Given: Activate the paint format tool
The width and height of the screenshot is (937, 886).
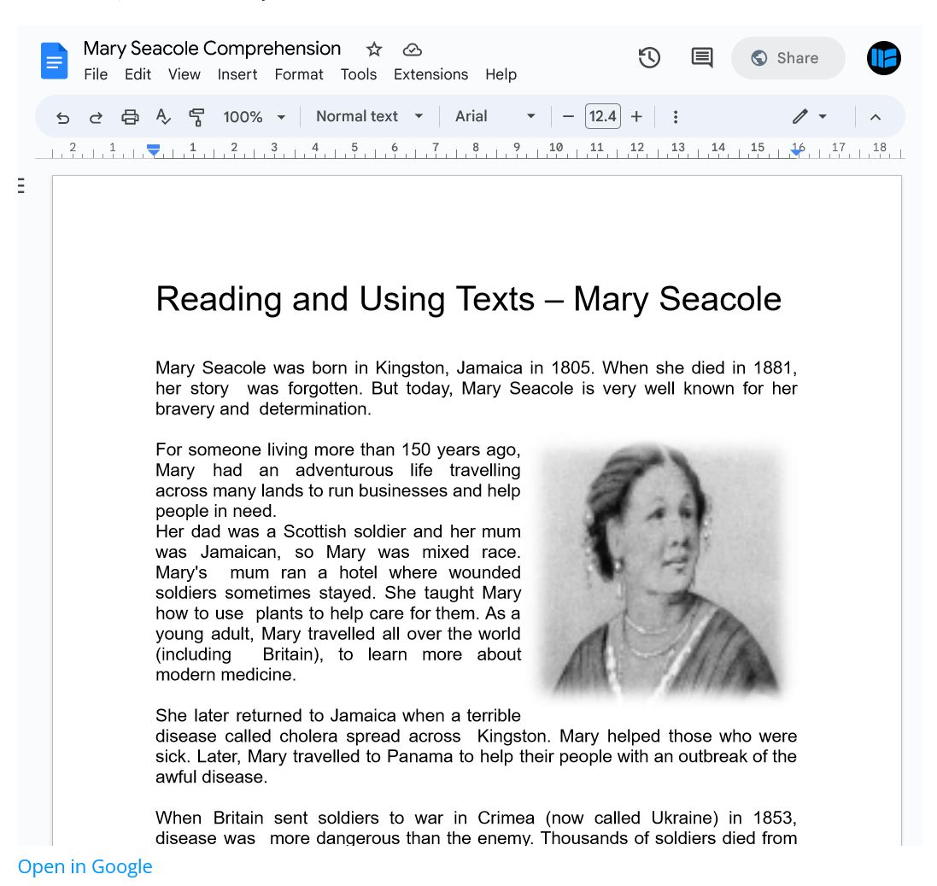Looking at the screenshot, I should (x=196, y=117).
